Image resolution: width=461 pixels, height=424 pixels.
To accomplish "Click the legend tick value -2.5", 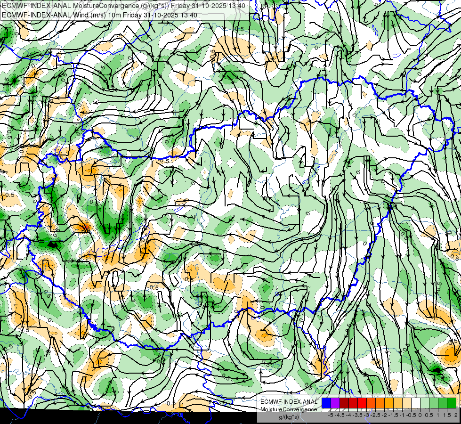I will [x=375, y=415].
